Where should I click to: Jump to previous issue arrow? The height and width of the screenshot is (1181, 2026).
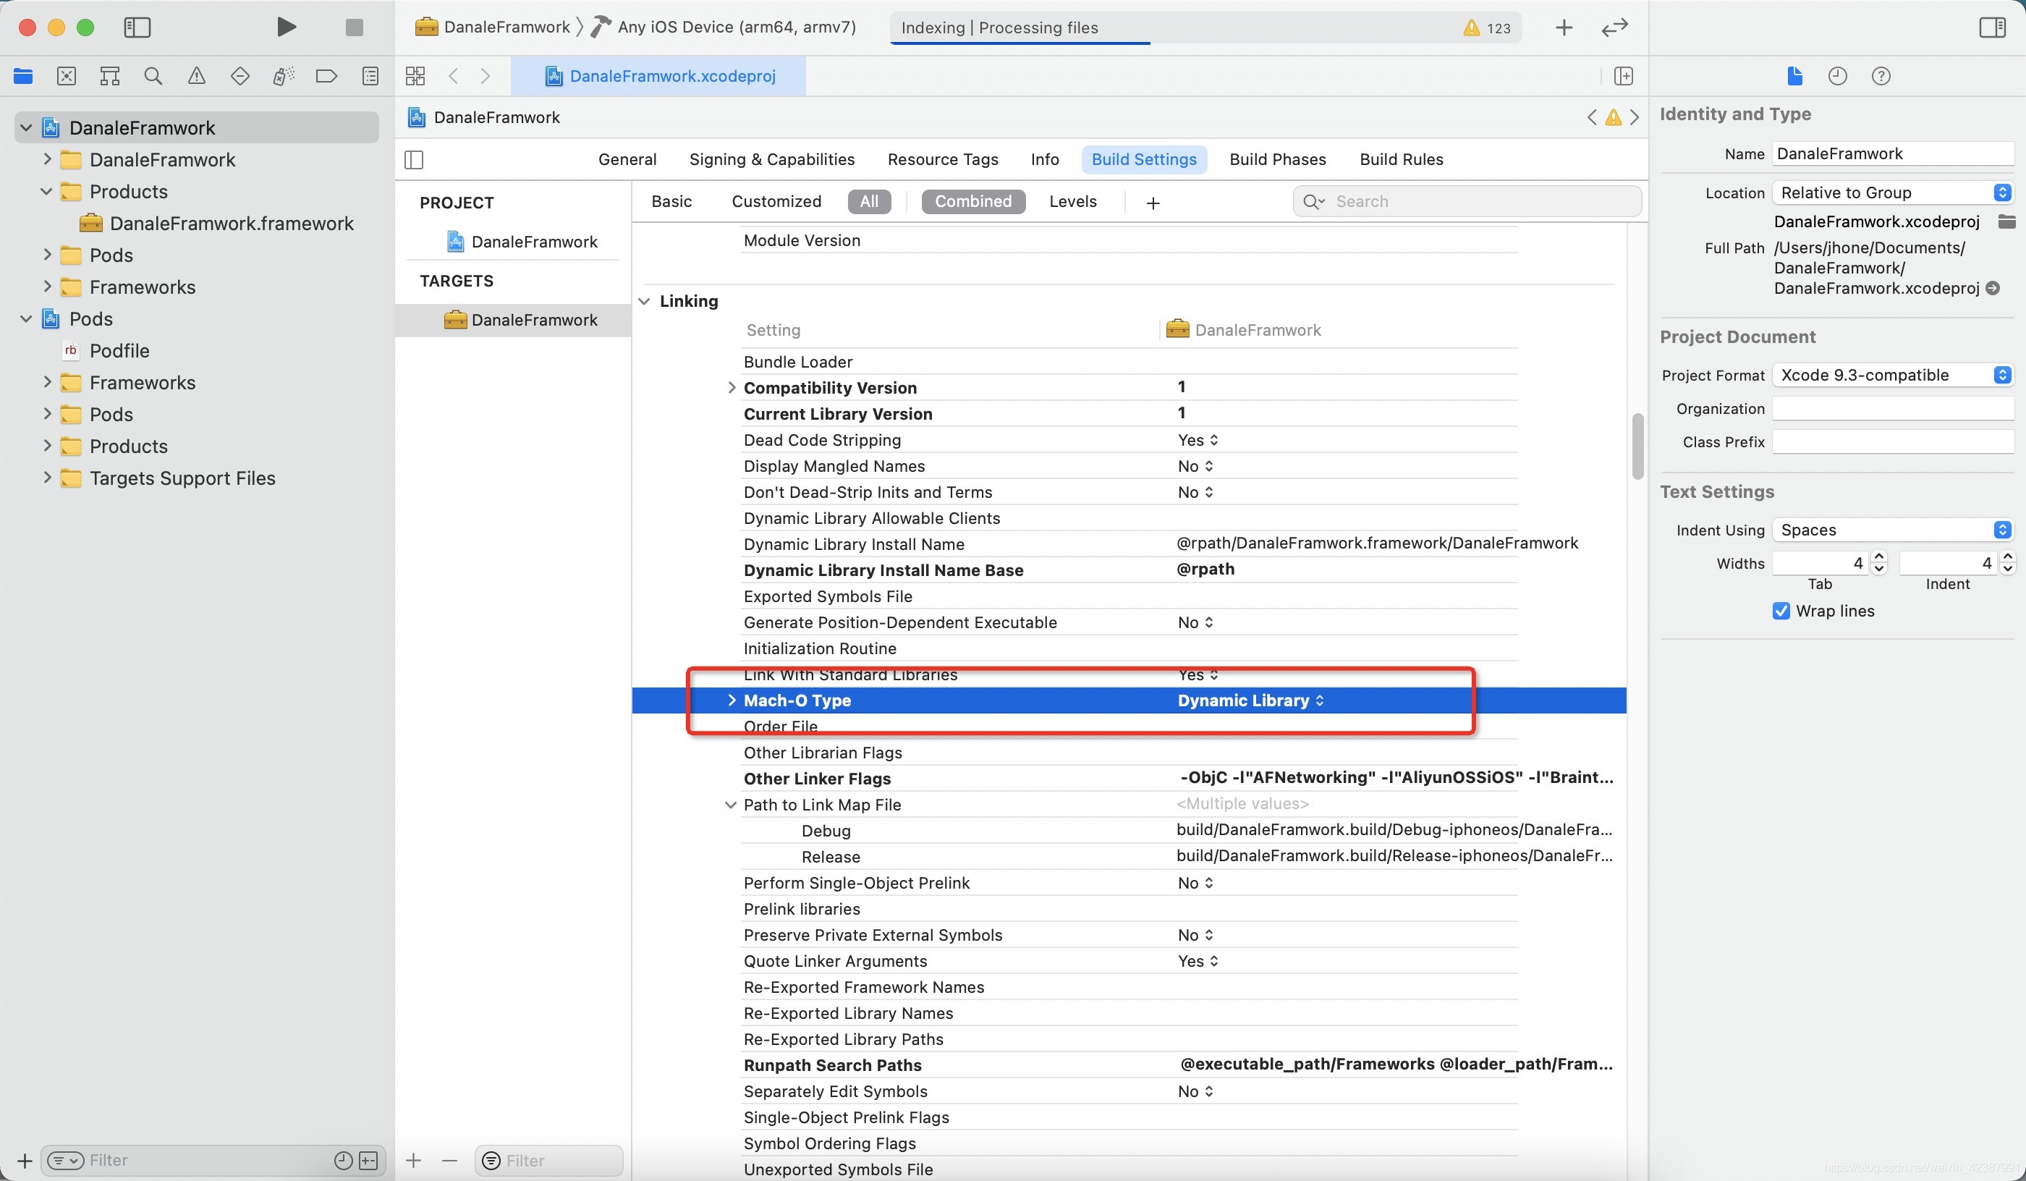(x=1592, y=118)
